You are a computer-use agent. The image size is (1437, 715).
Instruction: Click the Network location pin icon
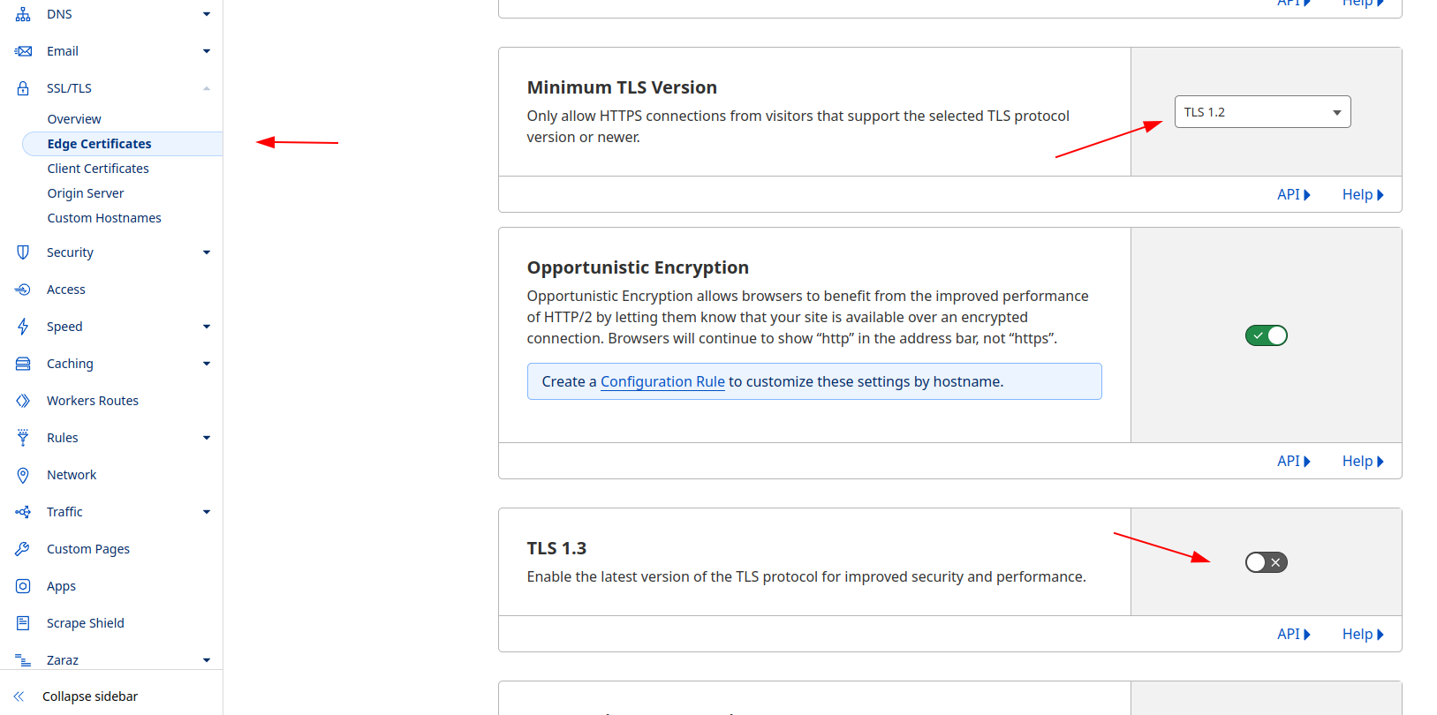(23, 475)
